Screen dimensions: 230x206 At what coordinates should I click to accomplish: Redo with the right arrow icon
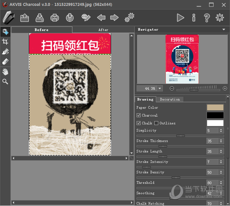coord(114,18)
